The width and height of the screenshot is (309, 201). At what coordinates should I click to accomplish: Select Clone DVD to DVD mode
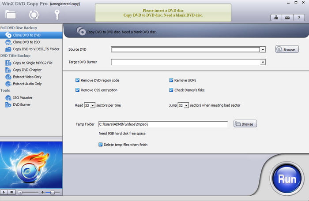31,35
